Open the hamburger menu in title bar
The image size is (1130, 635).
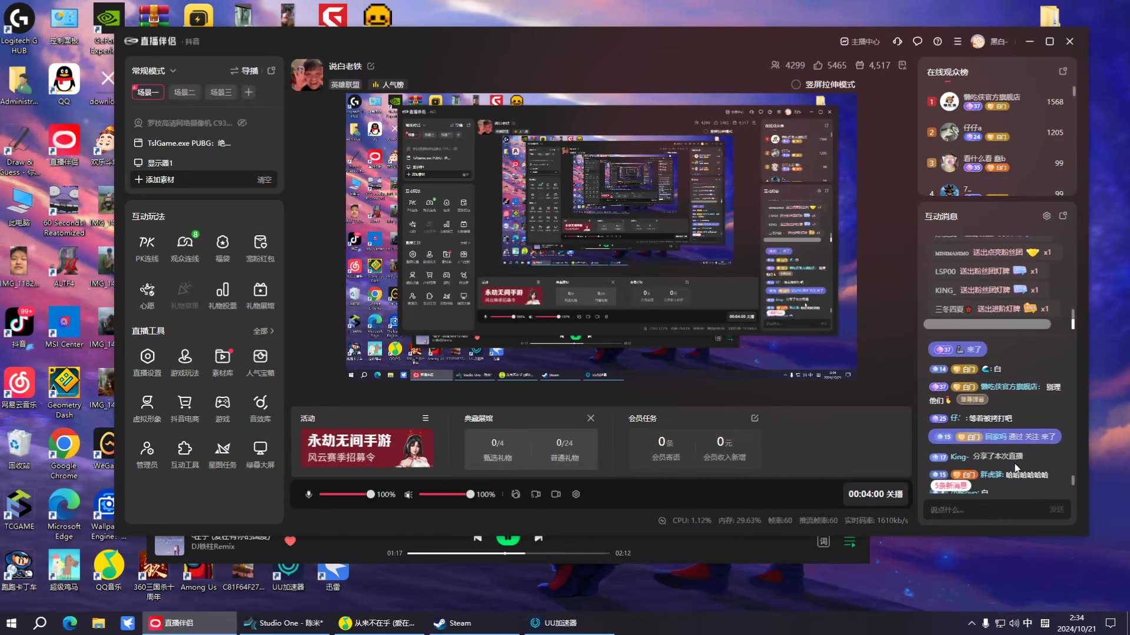(958, 41)
